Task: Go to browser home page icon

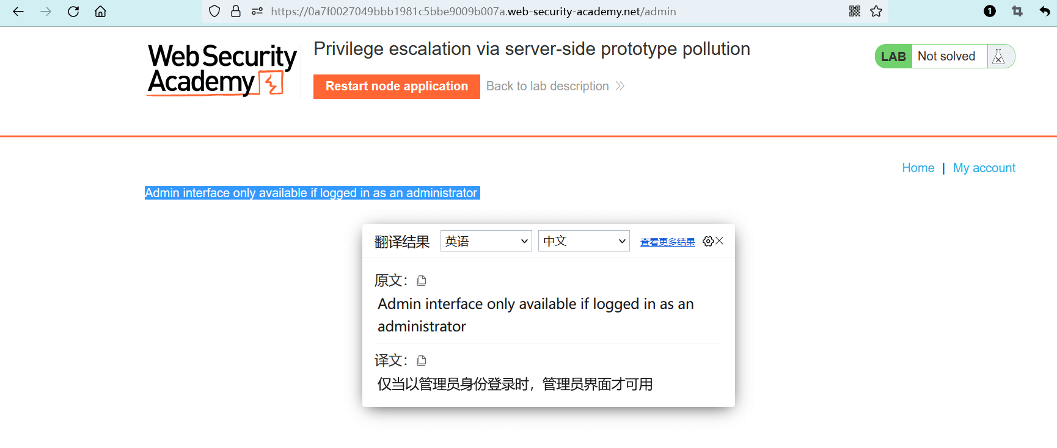Action: click(100, 12)
